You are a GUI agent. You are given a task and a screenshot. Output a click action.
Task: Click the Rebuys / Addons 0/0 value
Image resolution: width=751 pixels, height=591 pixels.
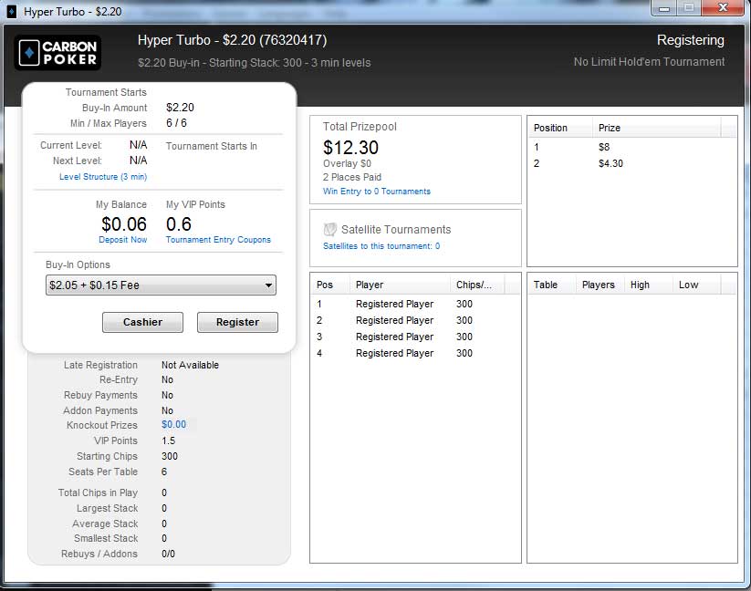(x=168, y=554)
